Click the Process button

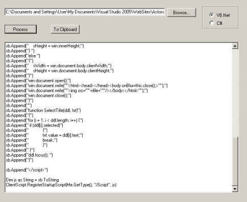click(x=20, y=30)
